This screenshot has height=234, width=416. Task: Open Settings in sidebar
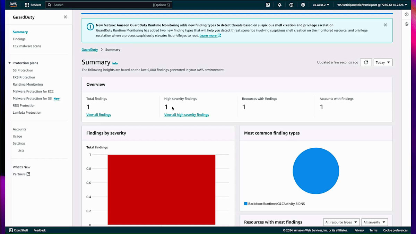(19, 144)
